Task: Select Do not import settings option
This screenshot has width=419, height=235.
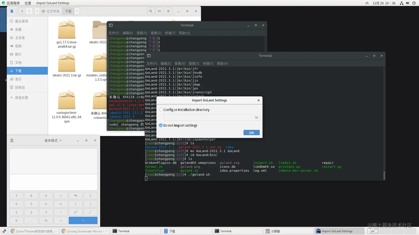Action: pos(161,125)
